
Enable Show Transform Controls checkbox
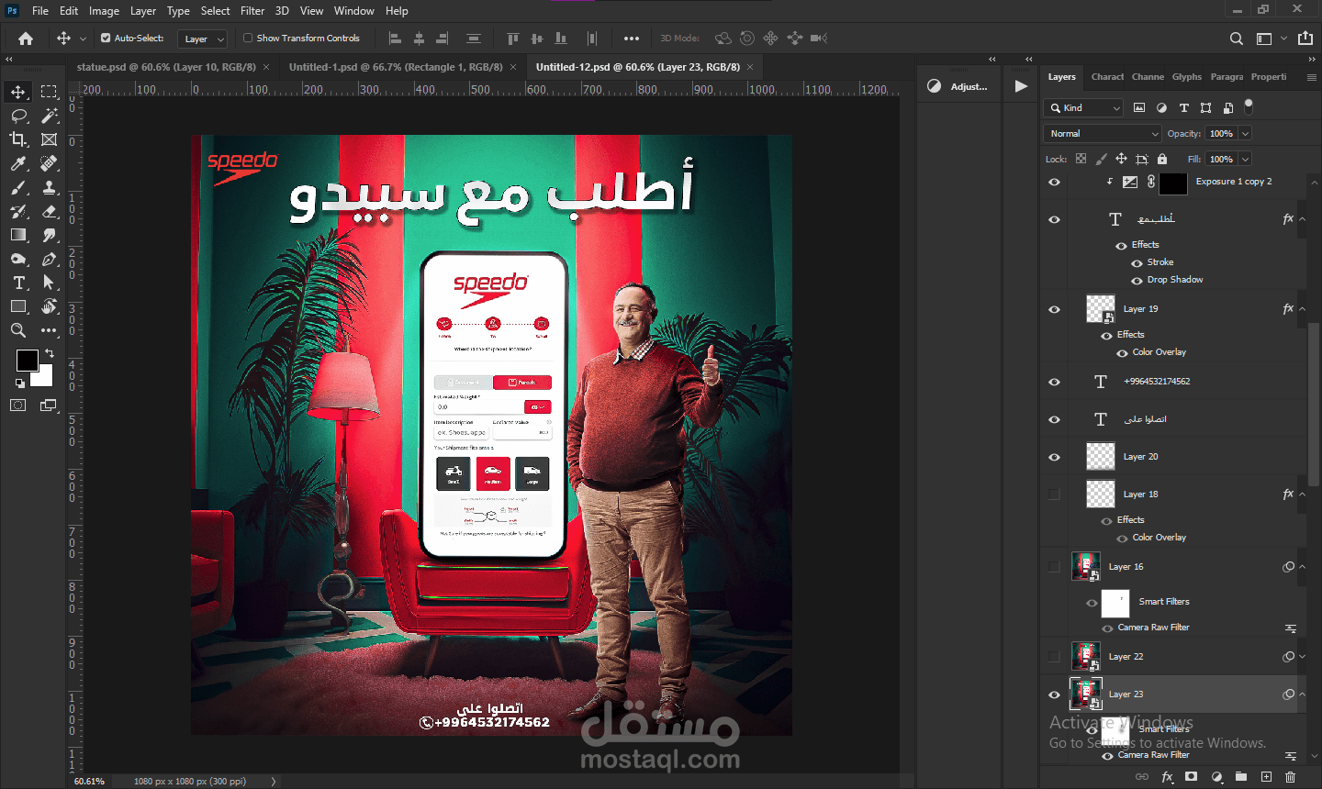click(248, 39)
